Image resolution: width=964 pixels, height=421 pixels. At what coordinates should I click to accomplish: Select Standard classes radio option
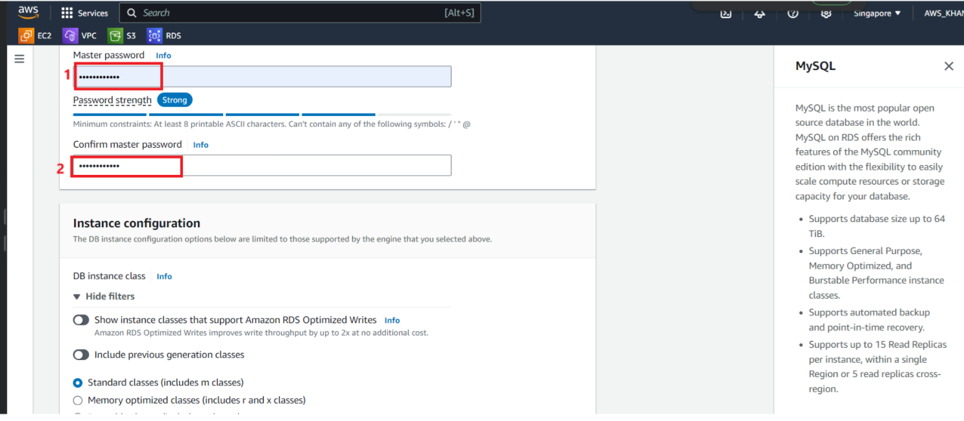point(78,383)
